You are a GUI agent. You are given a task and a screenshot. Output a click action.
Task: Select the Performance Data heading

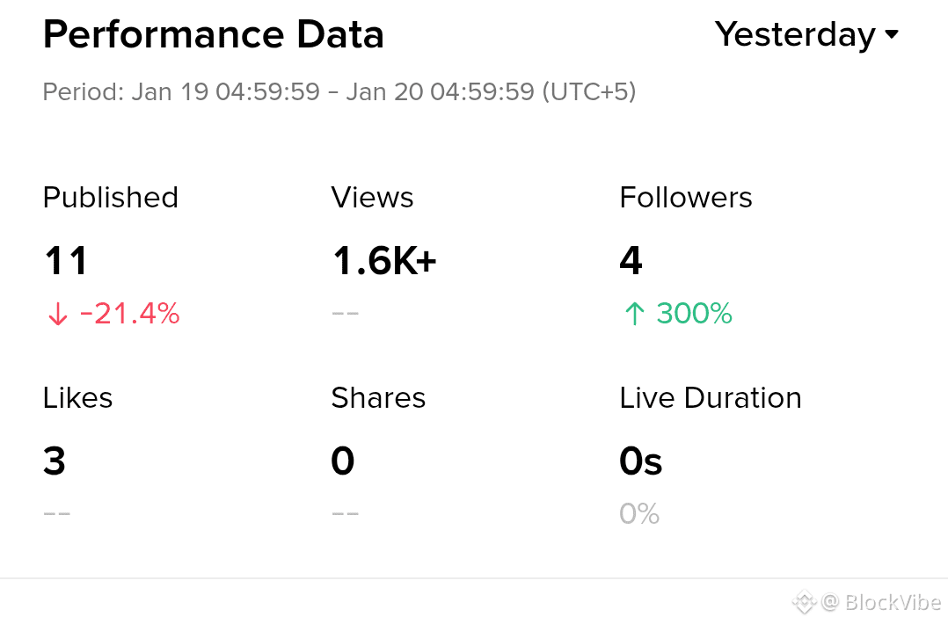(x=214, y=35)
